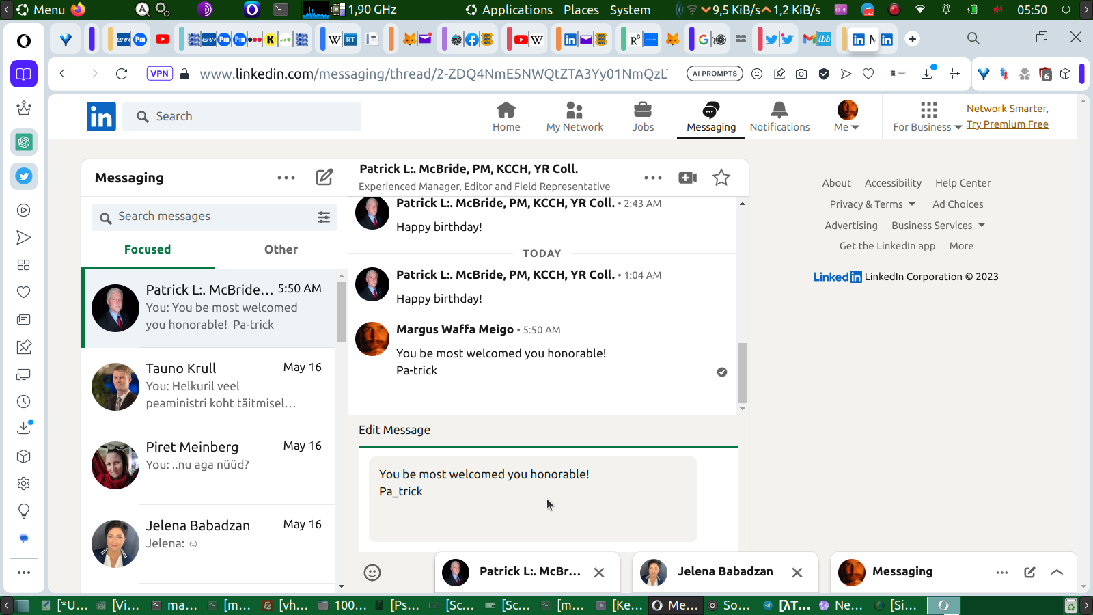This screenshot has width=1093, height=615.
Task: Open Opera Easy Setup sliders icon
Action: [x=955, y=74]
